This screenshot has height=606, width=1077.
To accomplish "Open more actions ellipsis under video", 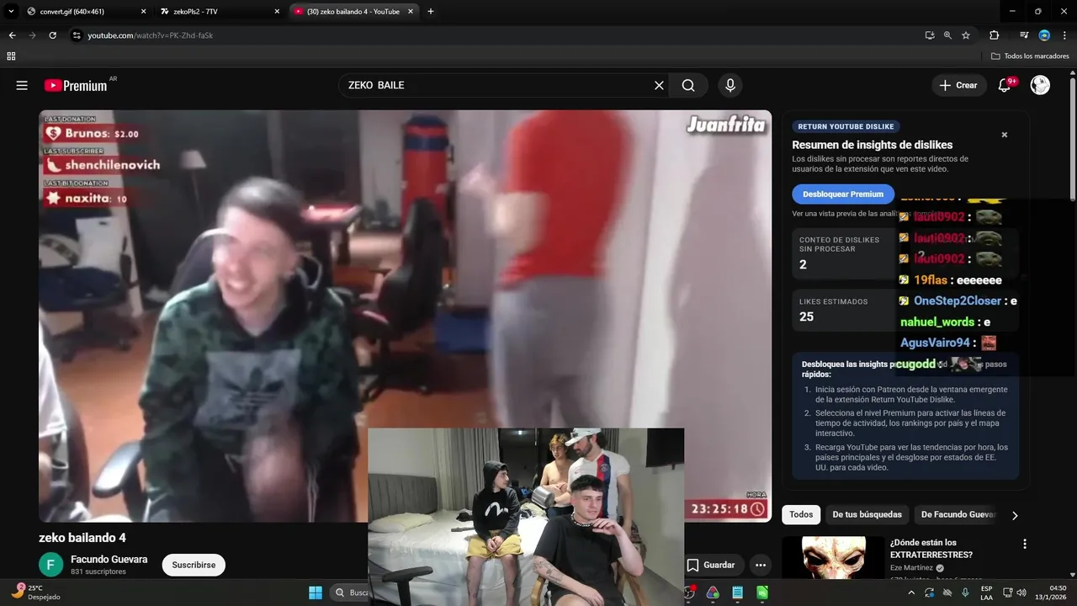I will tap(760, 565).
